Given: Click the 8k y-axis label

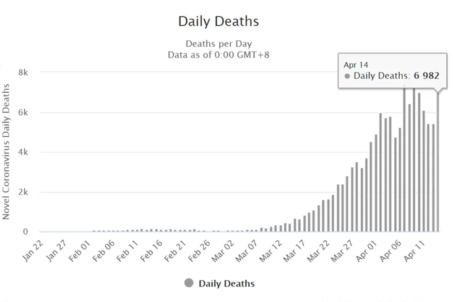Looking at the screenshot, I should [24, 72].
